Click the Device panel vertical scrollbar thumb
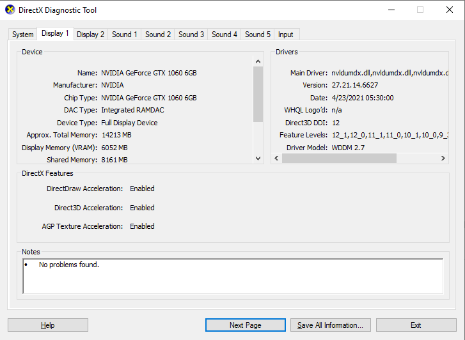The image size is (465, 340). [258, 94]
